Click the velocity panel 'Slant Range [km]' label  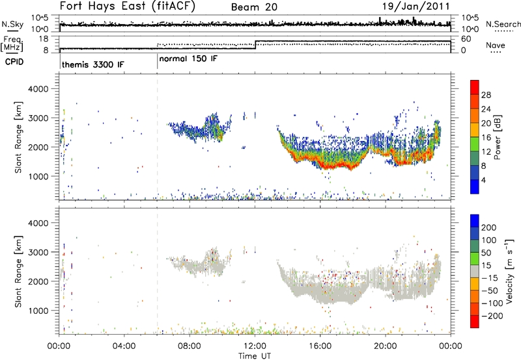coord(18,272)
